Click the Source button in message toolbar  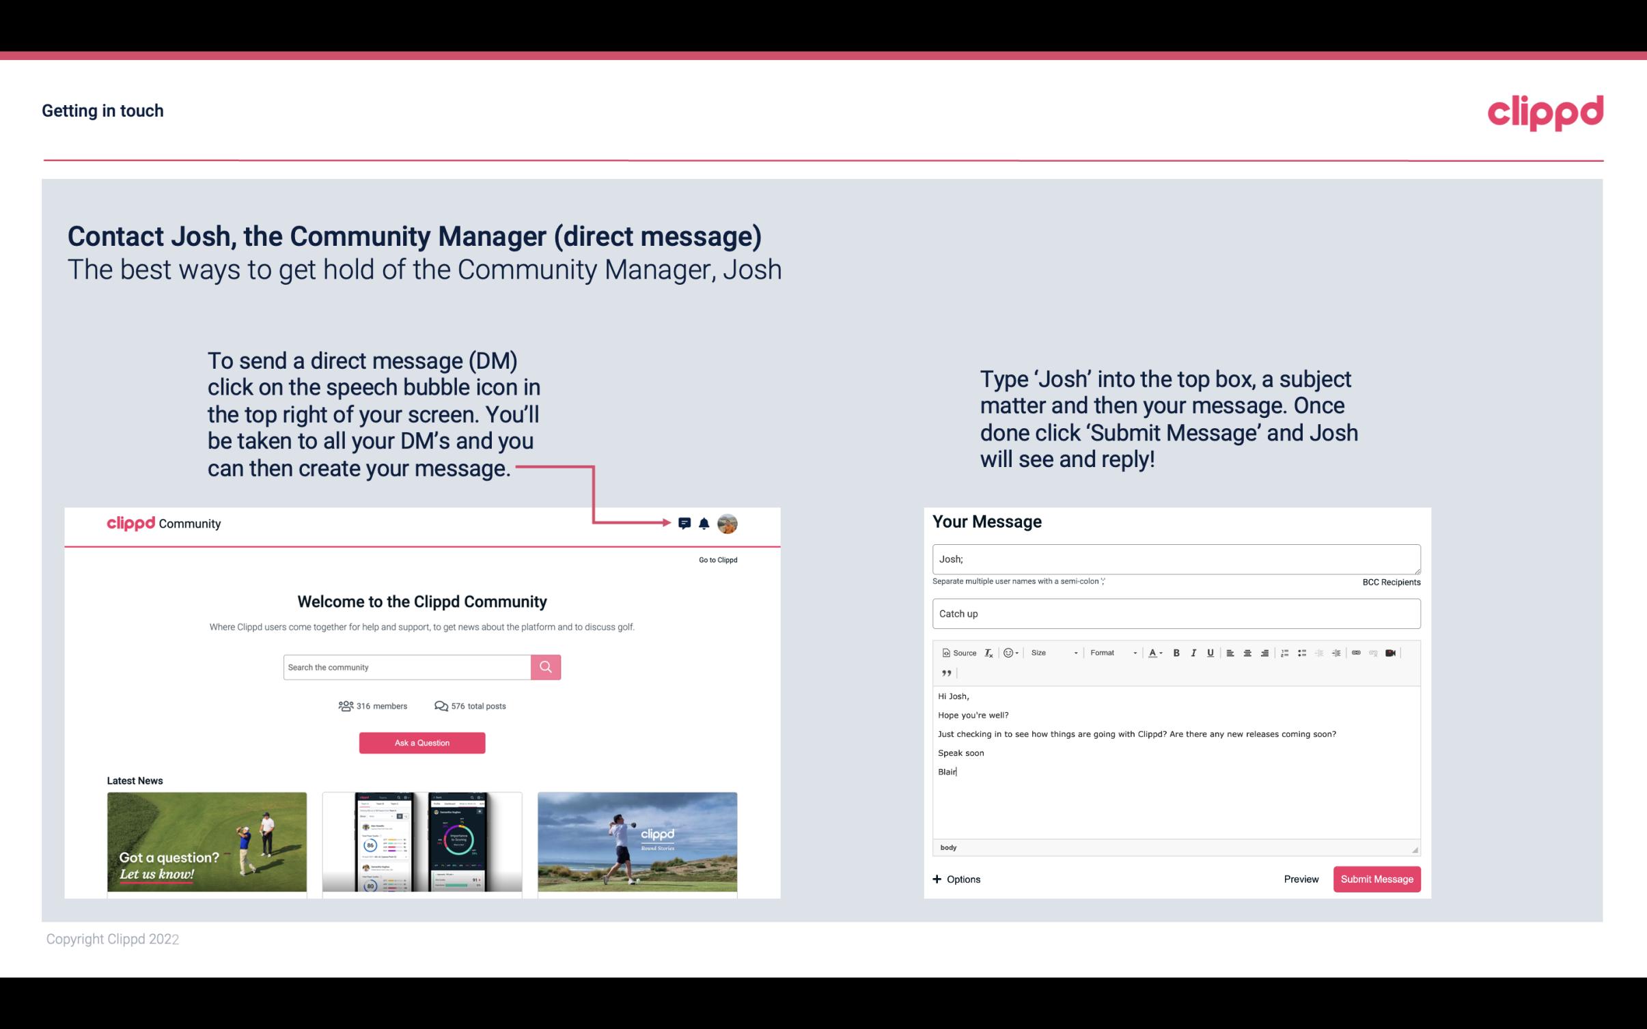[x=958, y=652]
